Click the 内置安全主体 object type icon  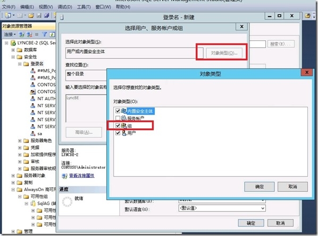[124, 111]
